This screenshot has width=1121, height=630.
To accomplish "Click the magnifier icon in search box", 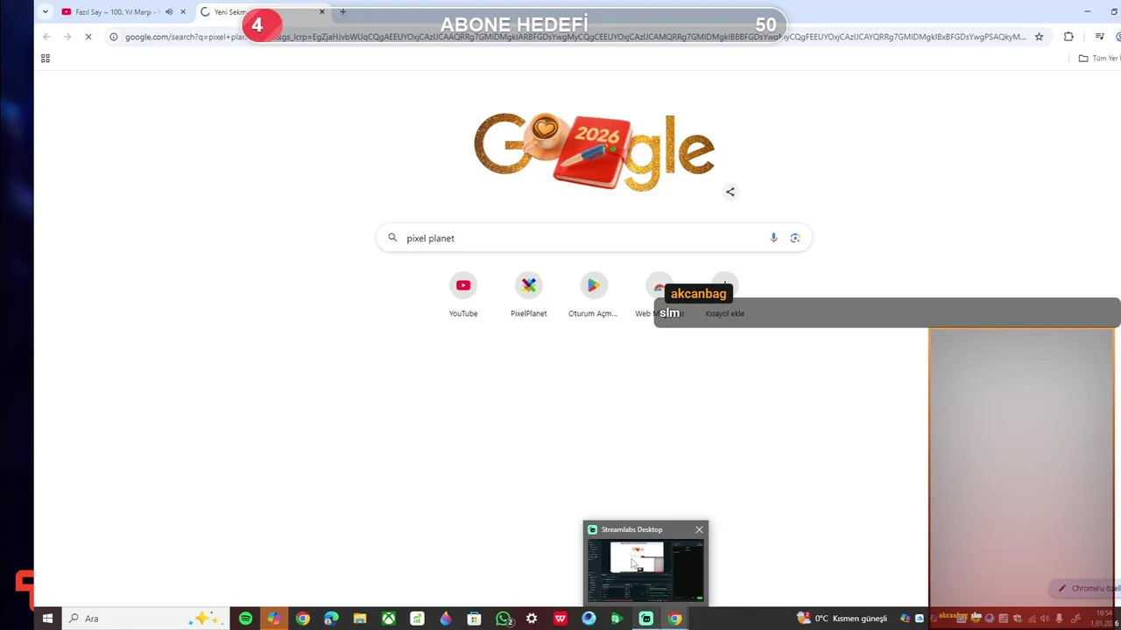I will click(x=392, y=238).
